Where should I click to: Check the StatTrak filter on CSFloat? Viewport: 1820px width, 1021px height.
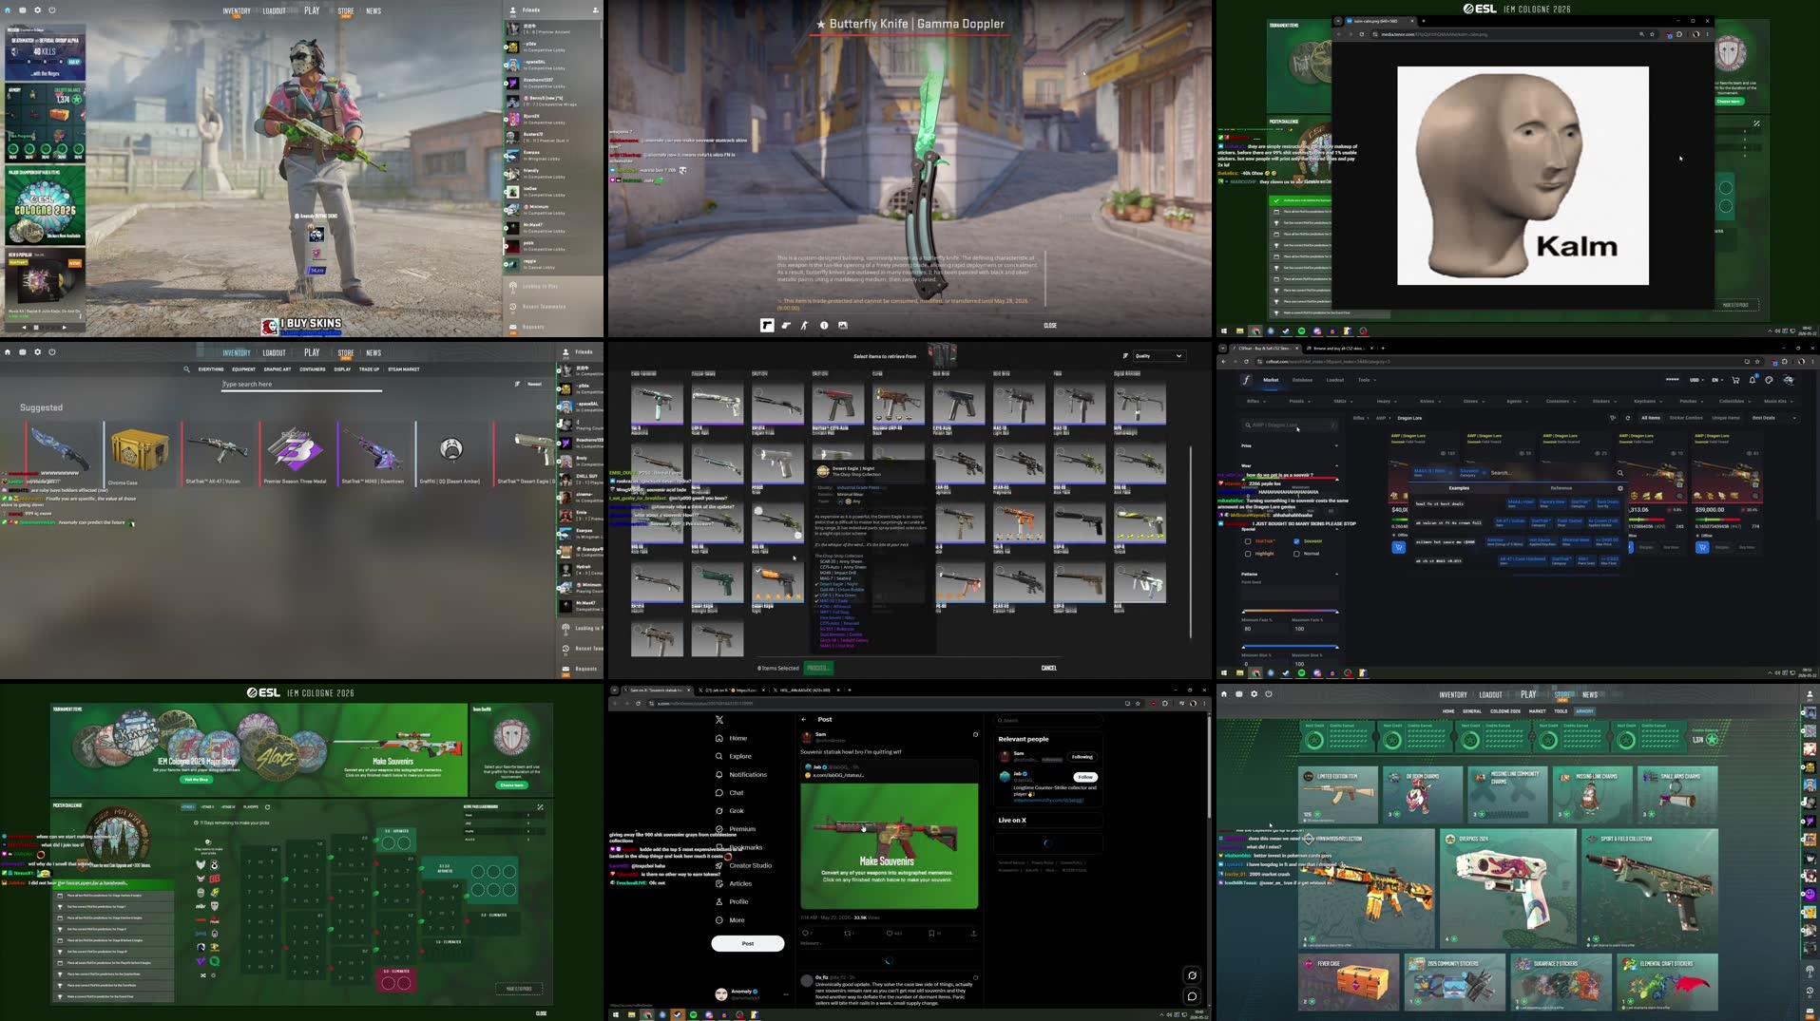1248,541
